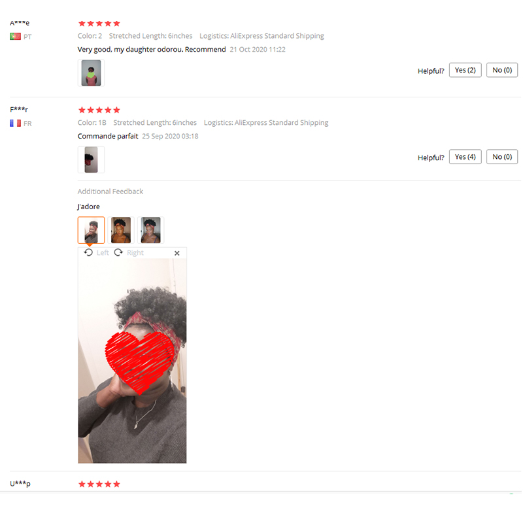Select the first J'adore feedback thumbnail
Image resolution: width=523 pixels, height=523 pixels.
91,230
